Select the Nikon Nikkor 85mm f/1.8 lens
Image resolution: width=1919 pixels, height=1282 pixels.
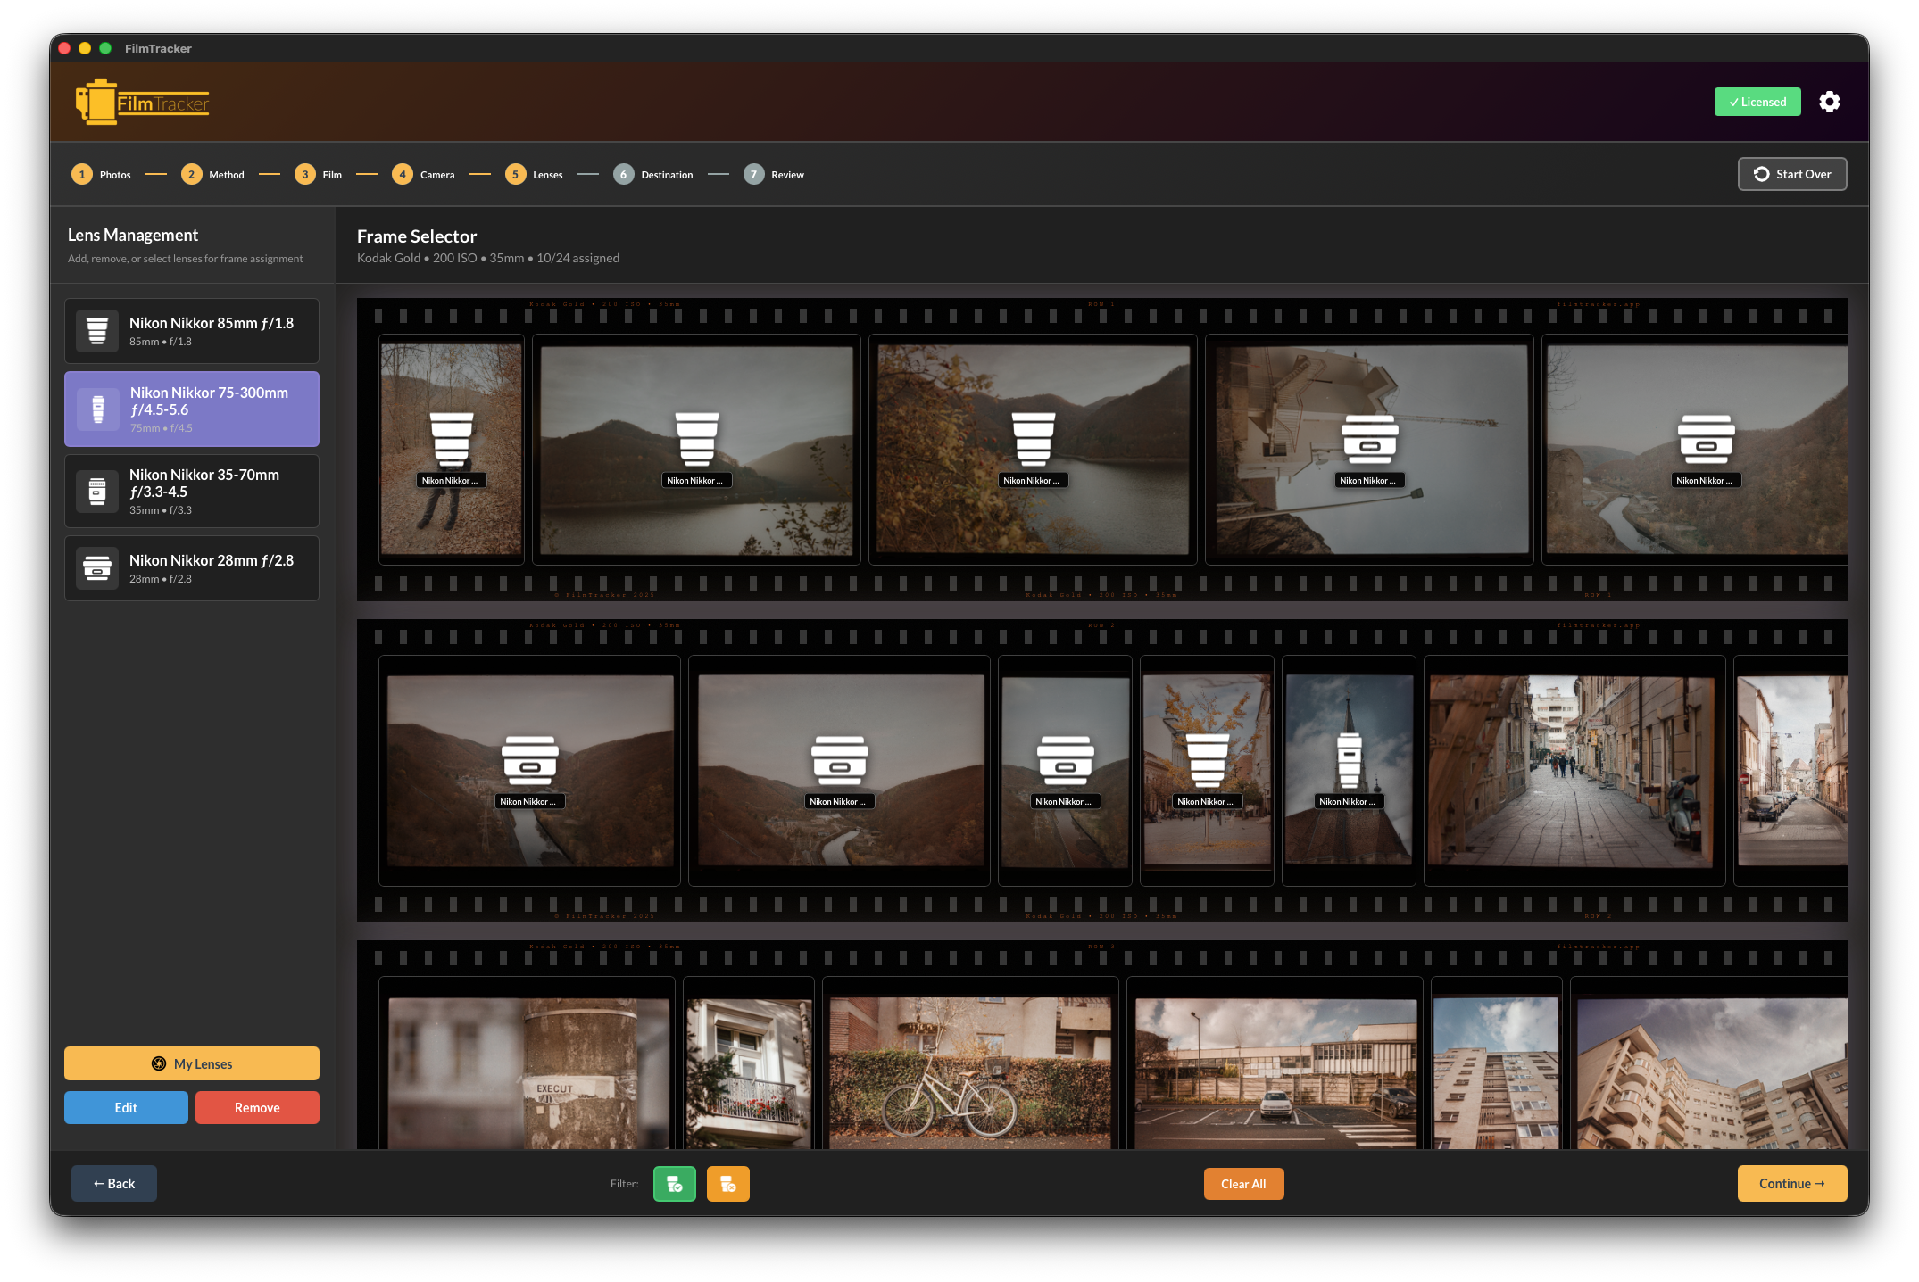(191, 331)
